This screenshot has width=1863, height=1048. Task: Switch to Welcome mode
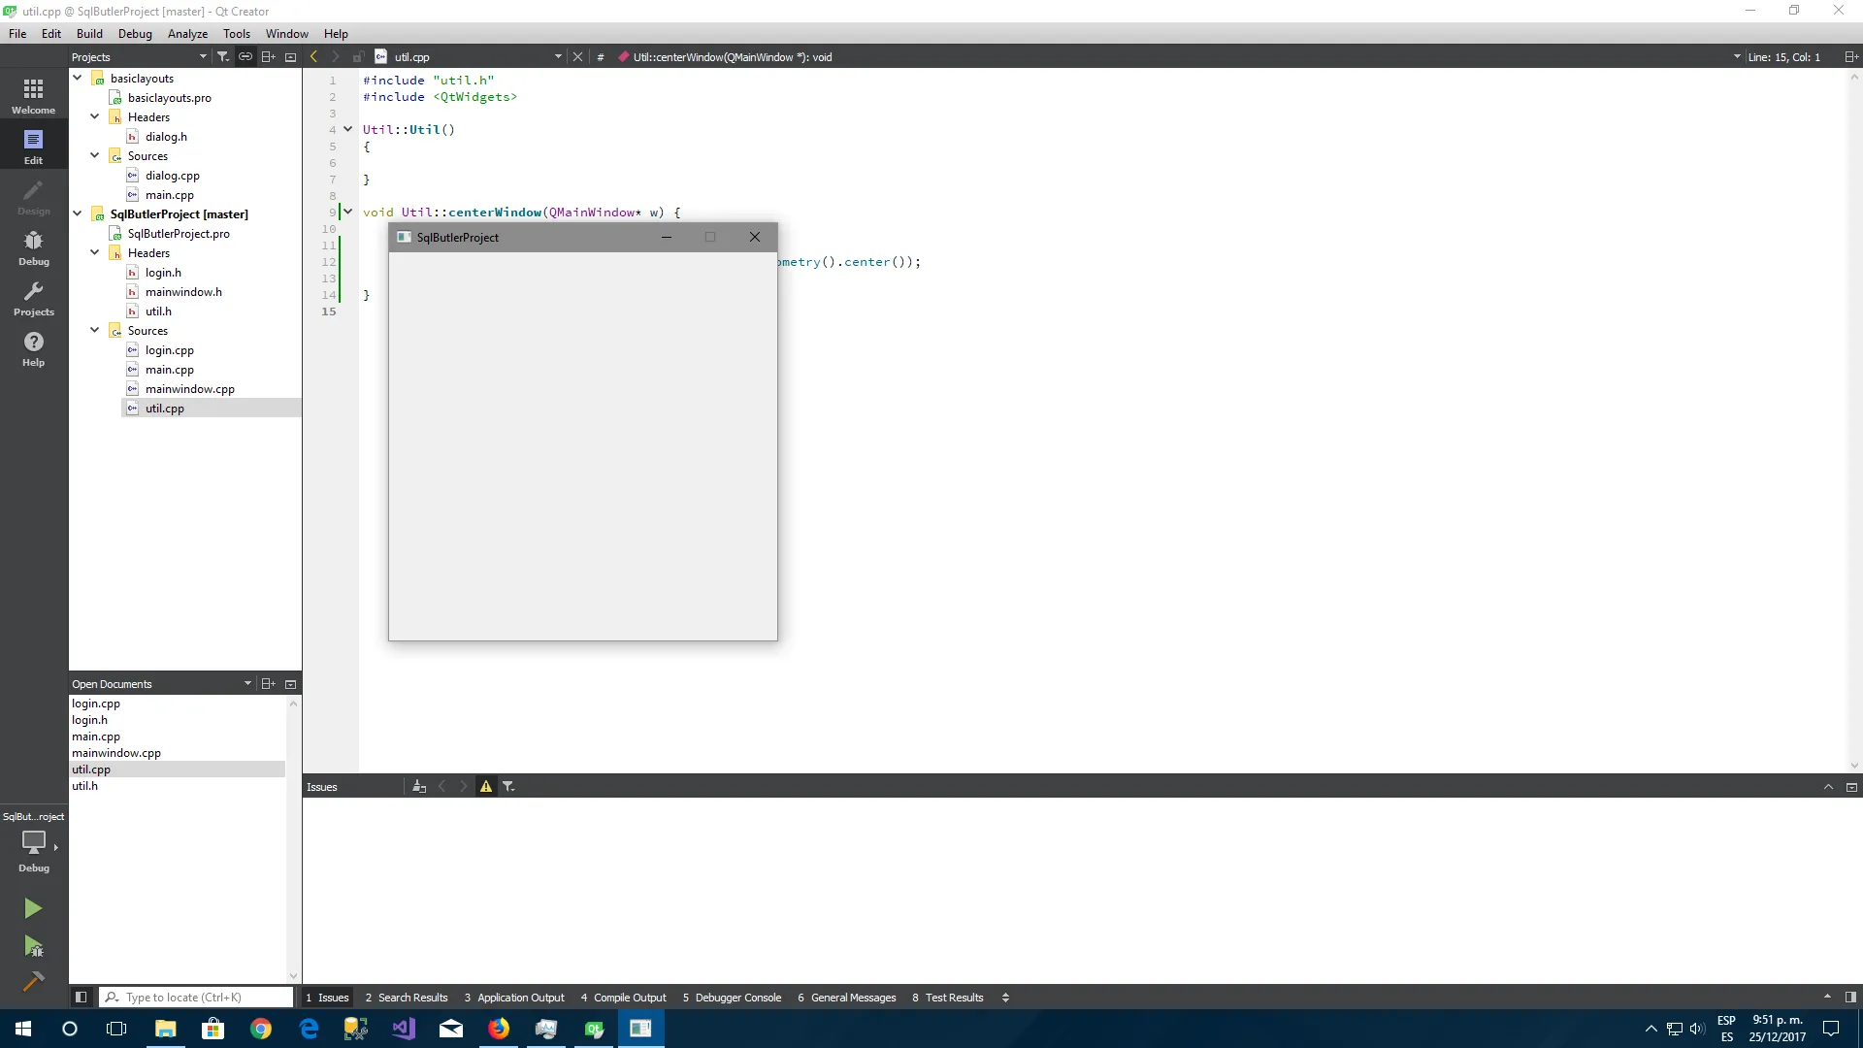(x=33, y=96)
